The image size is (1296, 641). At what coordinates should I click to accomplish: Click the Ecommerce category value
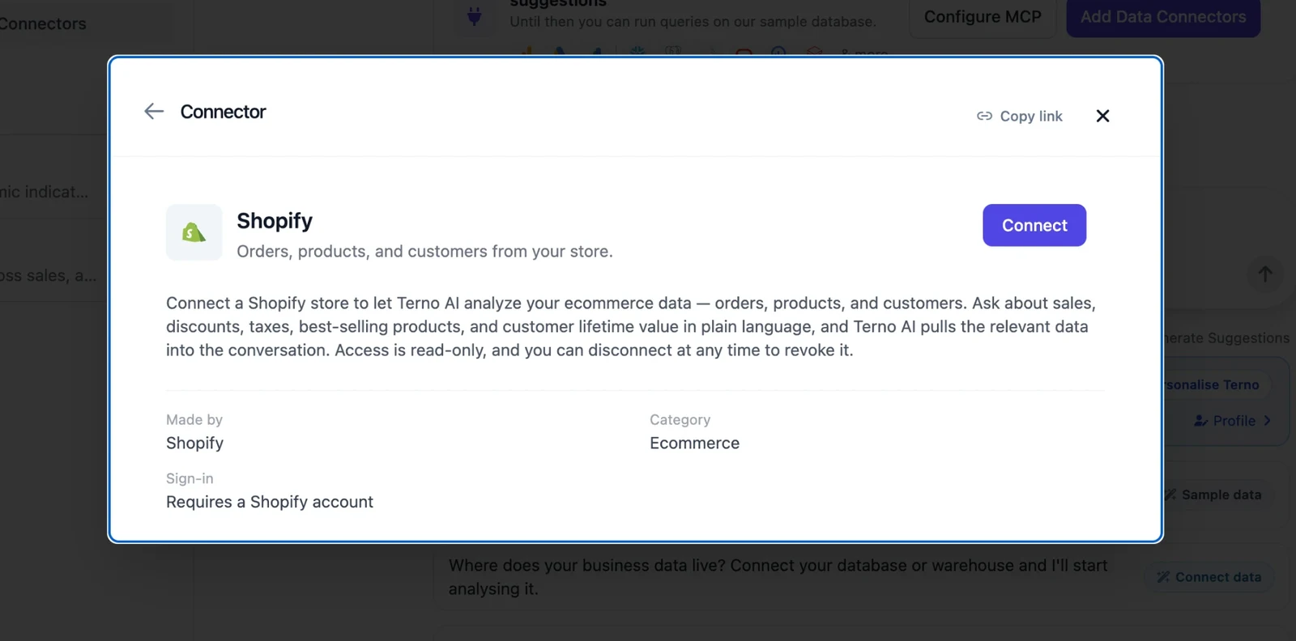coord(694,443)
